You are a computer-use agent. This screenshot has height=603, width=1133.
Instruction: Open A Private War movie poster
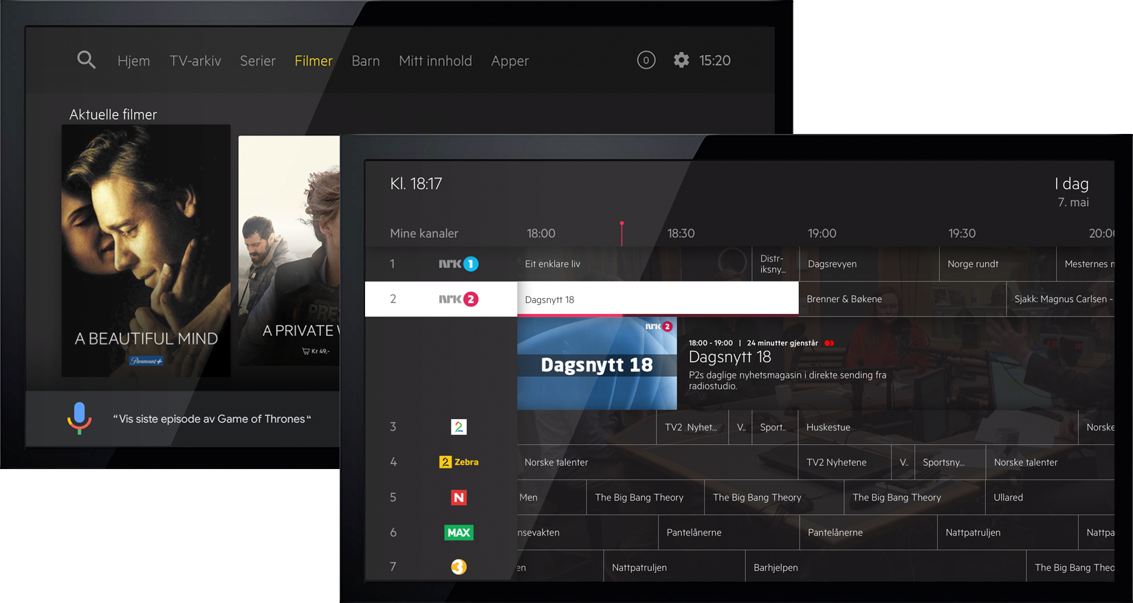[x=289, y=251]
